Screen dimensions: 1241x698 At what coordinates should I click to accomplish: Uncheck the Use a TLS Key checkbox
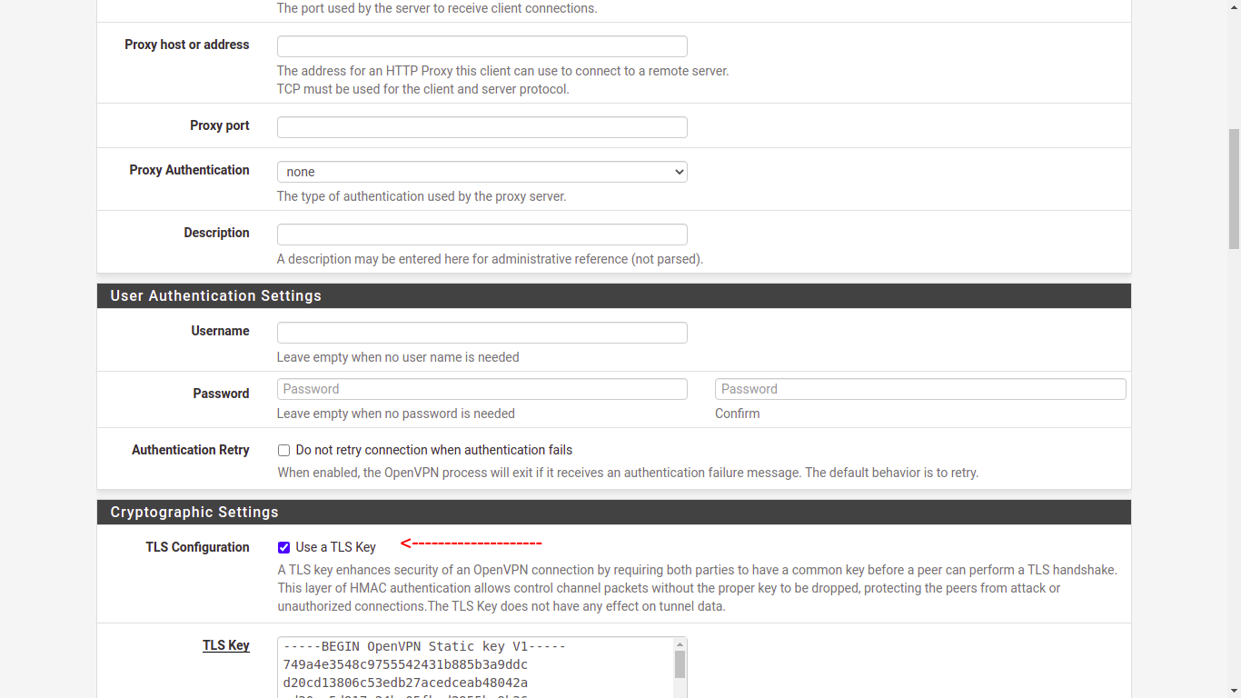(x=284, y=548)
